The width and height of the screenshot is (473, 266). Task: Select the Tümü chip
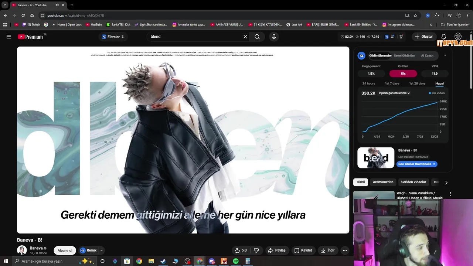(x=360, y=182)
